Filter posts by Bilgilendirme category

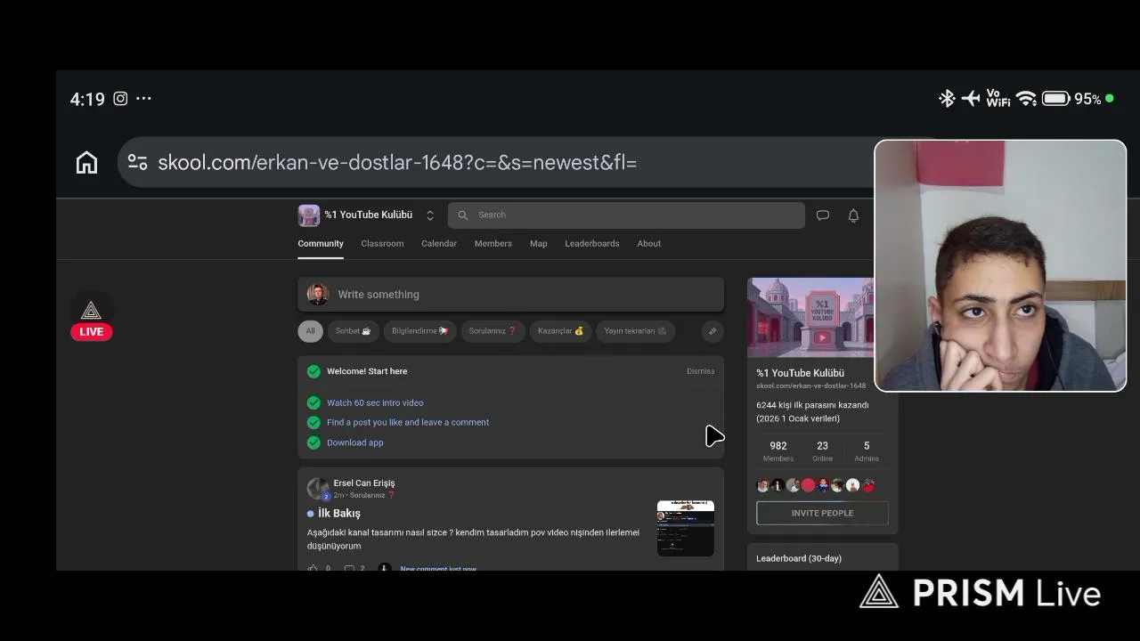coord(420,331)
